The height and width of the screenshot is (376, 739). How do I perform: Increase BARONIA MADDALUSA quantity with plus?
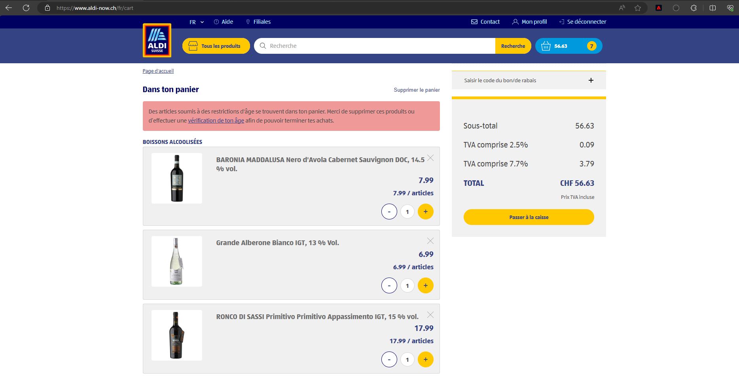pyautogui.click(x=426, y=212)
